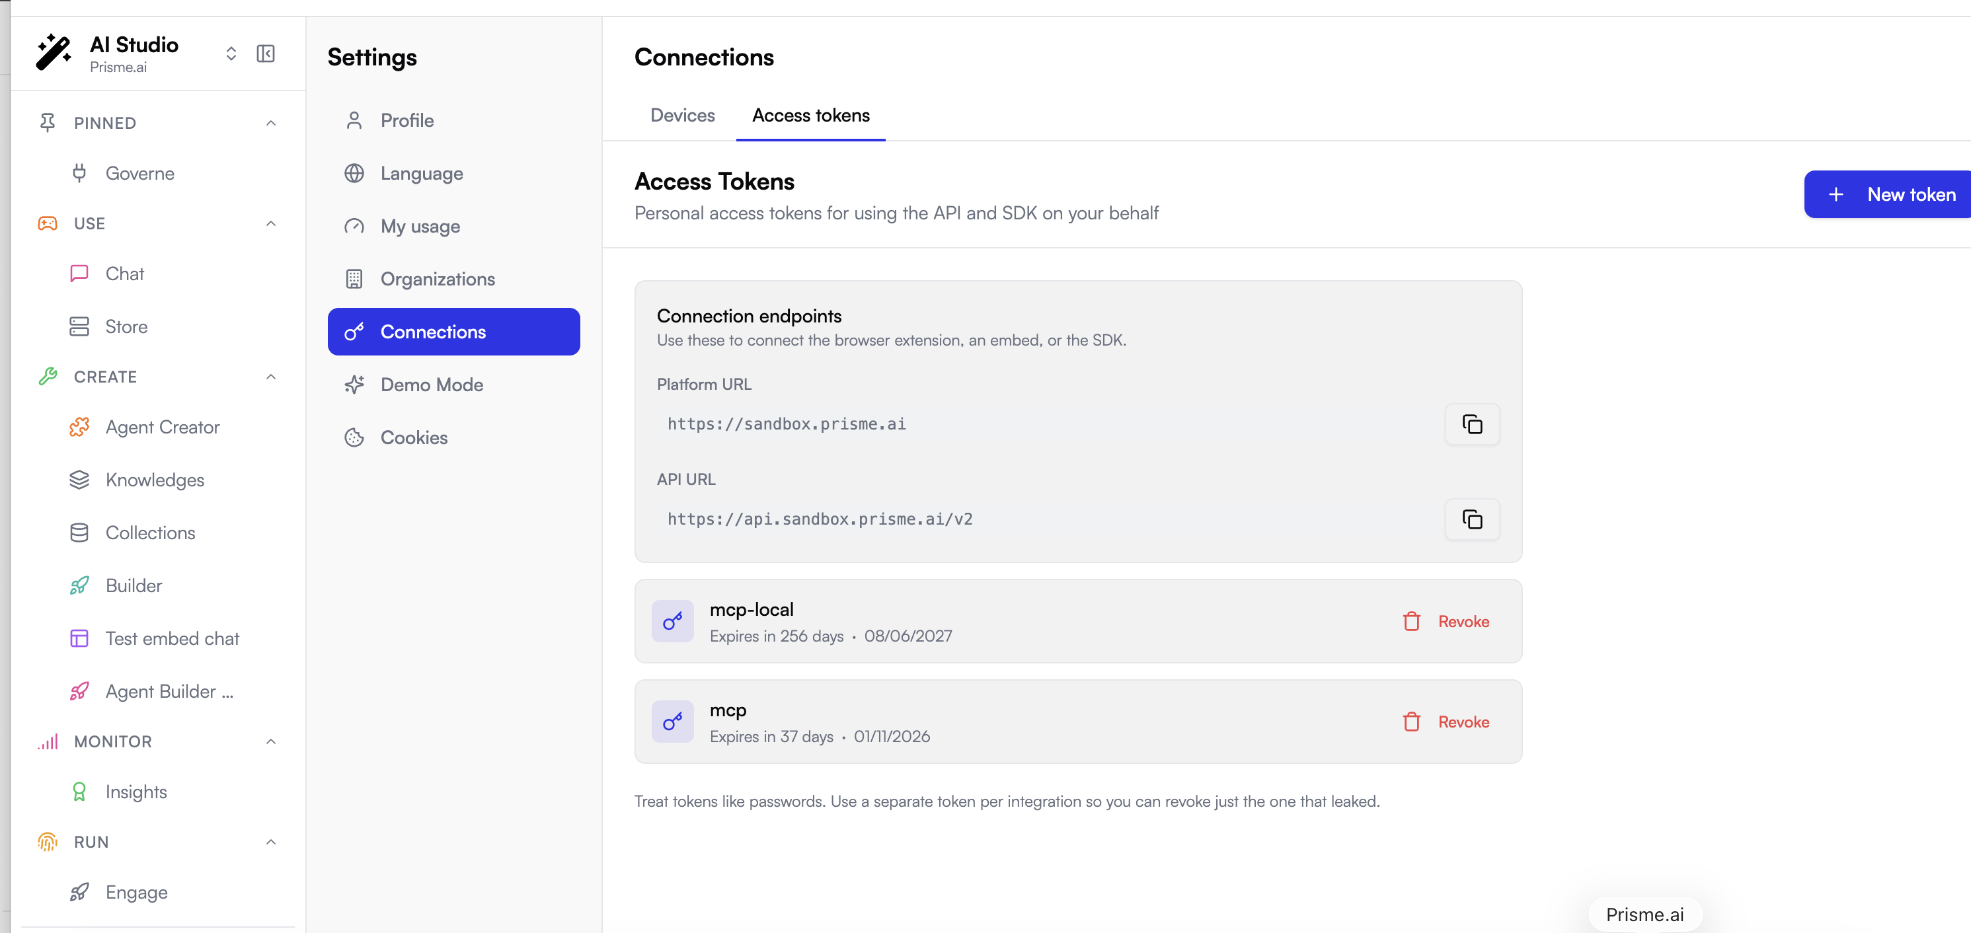Image resolution: width=1971 pixels, height=933 pixels.
Task: Click the Store server icon
Action: click(x=79, y=326)
